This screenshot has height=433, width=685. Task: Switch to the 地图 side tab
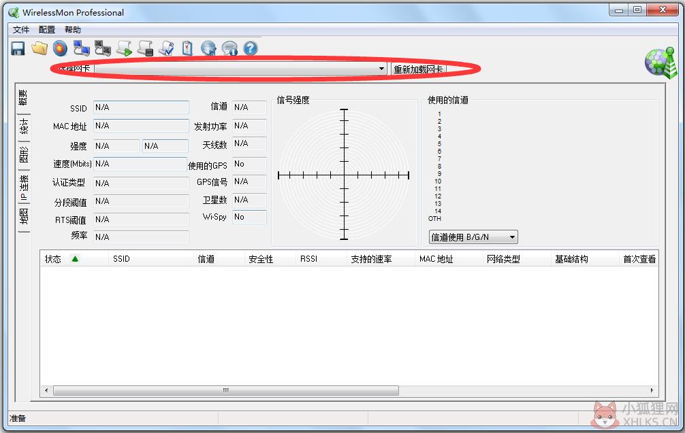click(24, 218)
